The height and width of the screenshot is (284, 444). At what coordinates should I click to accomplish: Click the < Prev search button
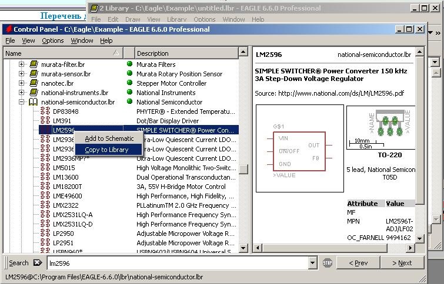click(358, 263)
